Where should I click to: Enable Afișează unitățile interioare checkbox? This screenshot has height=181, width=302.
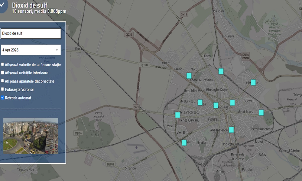[3, 73]
